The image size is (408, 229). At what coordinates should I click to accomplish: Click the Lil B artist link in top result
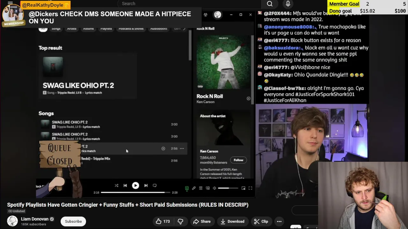(78, 93)
